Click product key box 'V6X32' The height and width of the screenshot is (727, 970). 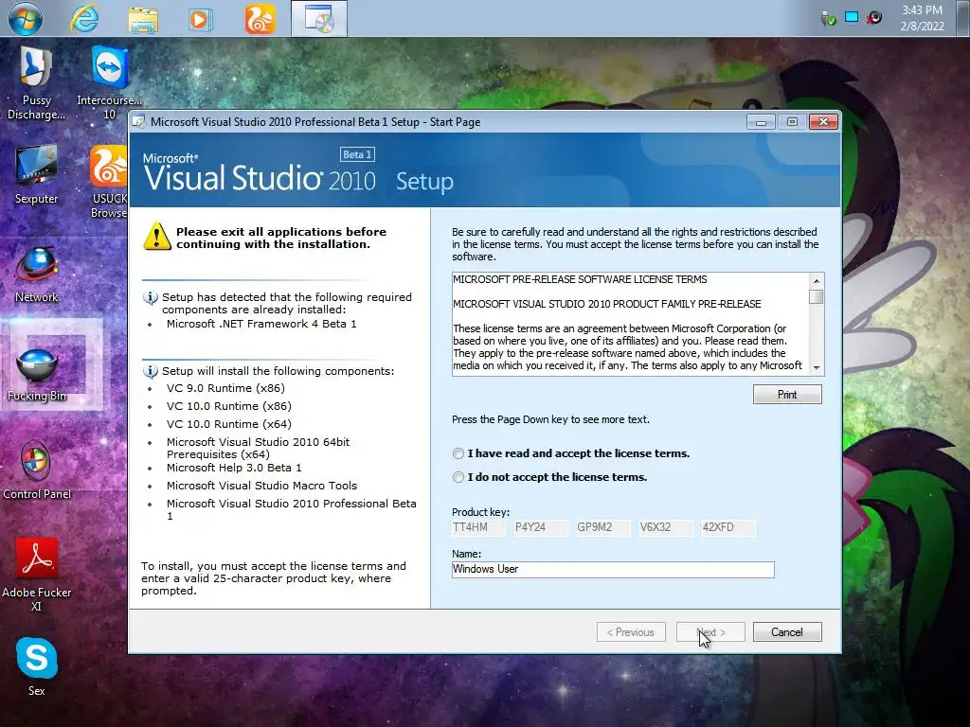coord(666,527)
